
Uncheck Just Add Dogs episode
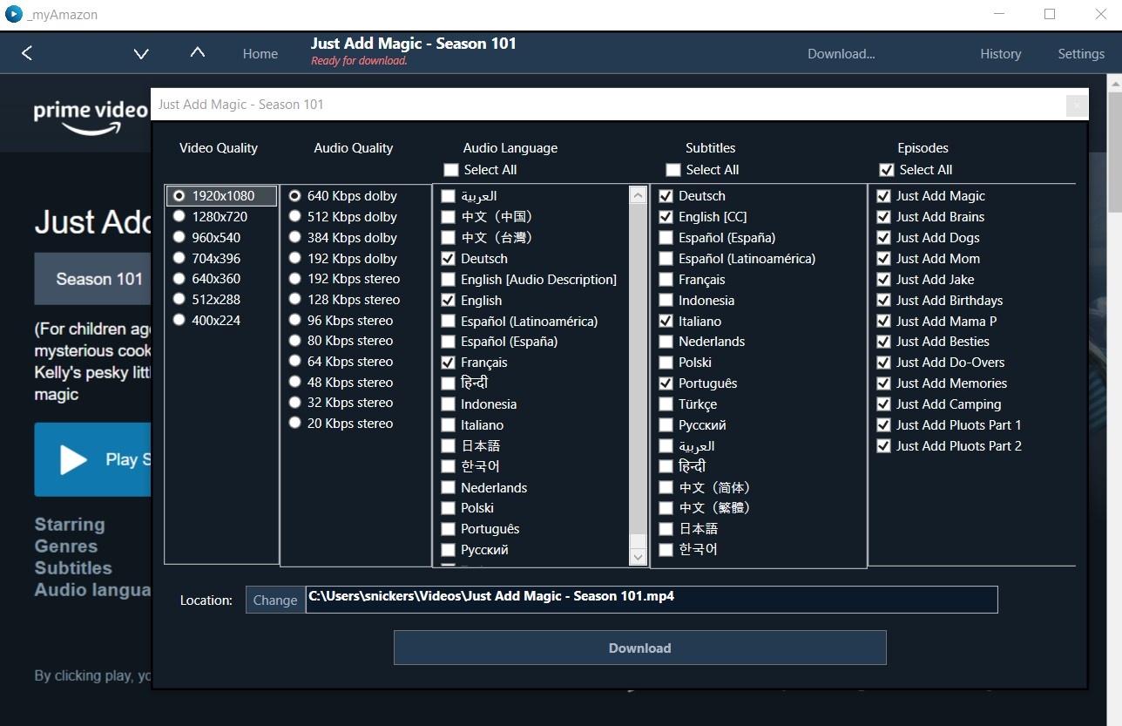coord(883,238)
